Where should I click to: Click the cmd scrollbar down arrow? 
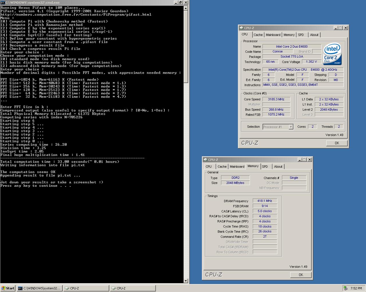pos(186,281)
